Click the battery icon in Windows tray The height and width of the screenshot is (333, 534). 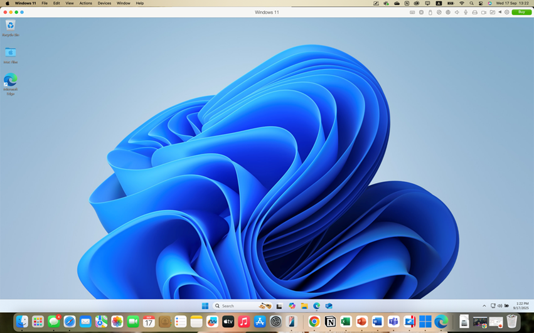pyautogui.click(x=506, y=306)
